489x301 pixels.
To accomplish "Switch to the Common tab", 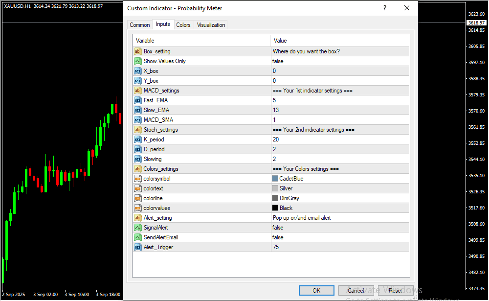I will coord(140,25).
